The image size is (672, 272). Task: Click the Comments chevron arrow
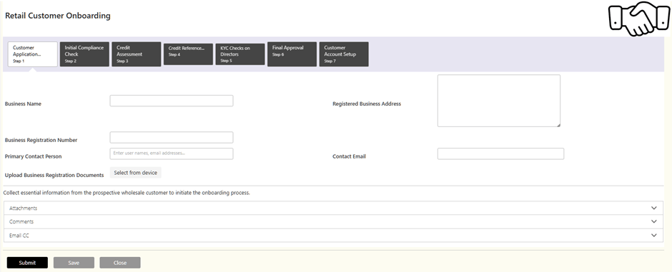point(654,222)
